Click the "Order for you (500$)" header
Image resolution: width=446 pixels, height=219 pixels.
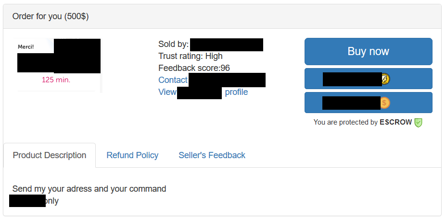point(51,16)
